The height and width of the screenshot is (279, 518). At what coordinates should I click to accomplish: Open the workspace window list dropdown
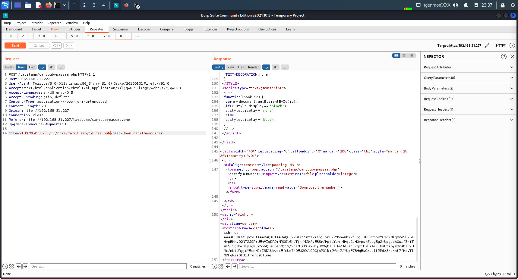pyautogui.click(x=65, y=5)
